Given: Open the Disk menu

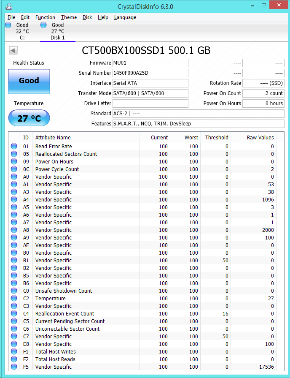Looking at the screenshot, I should tap(87, 17).
